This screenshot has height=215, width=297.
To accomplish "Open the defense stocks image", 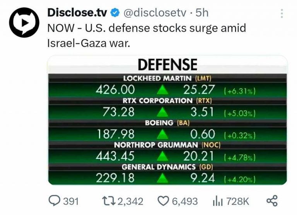I will [167, 120].
